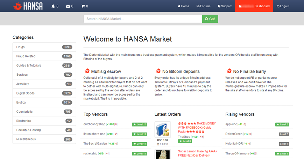This screenshot has height=159, width=304.
Task: Click Logout in the navbar
Action: click(x=283, y=6)
